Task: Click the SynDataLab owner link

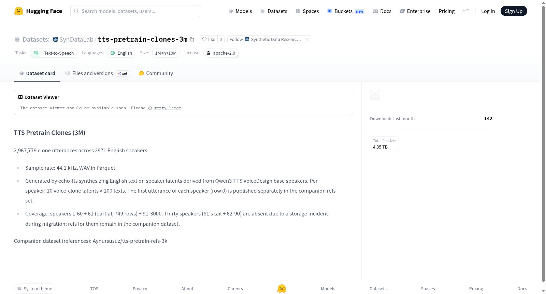Action: click(x=76, y=39)
